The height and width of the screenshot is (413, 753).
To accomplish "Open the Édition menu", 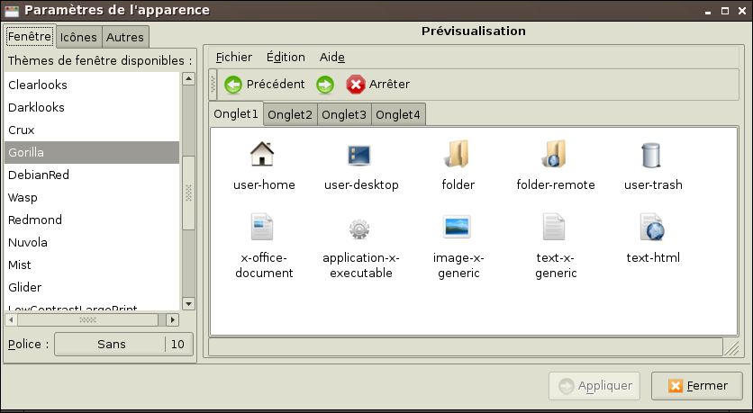I will click(286, 57).
